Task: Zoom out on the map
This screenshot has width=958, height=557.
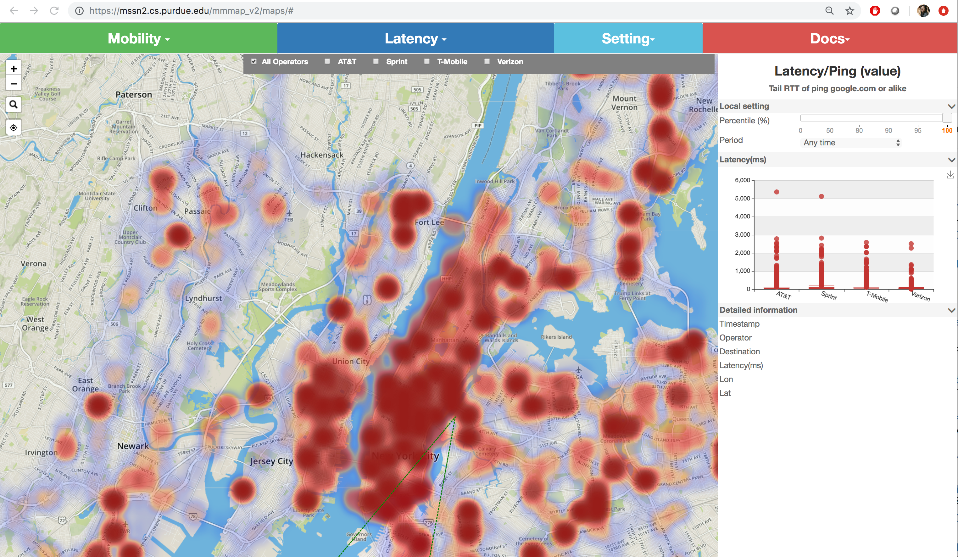Action: tap(14, 84)
